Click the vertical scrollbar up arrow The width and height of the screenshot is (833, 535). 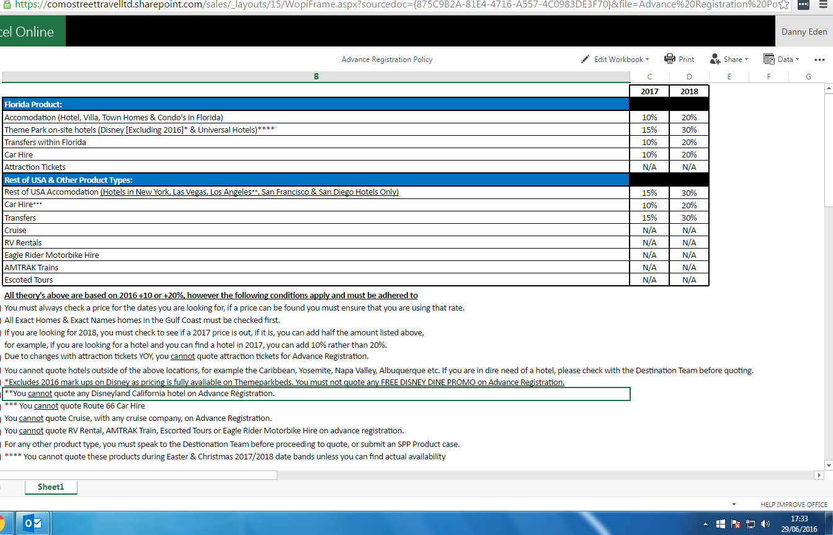click(x=827, y=89)
